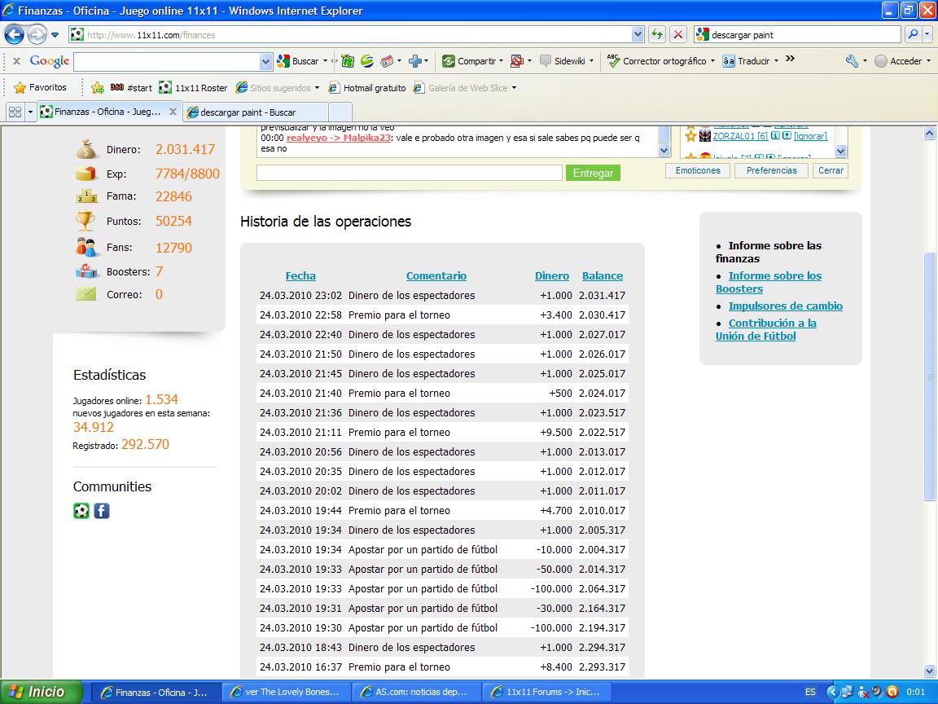This screenshot has width=938, height=704.
Task: Expand the Google search box dropdown
Action: click(265, 61)
